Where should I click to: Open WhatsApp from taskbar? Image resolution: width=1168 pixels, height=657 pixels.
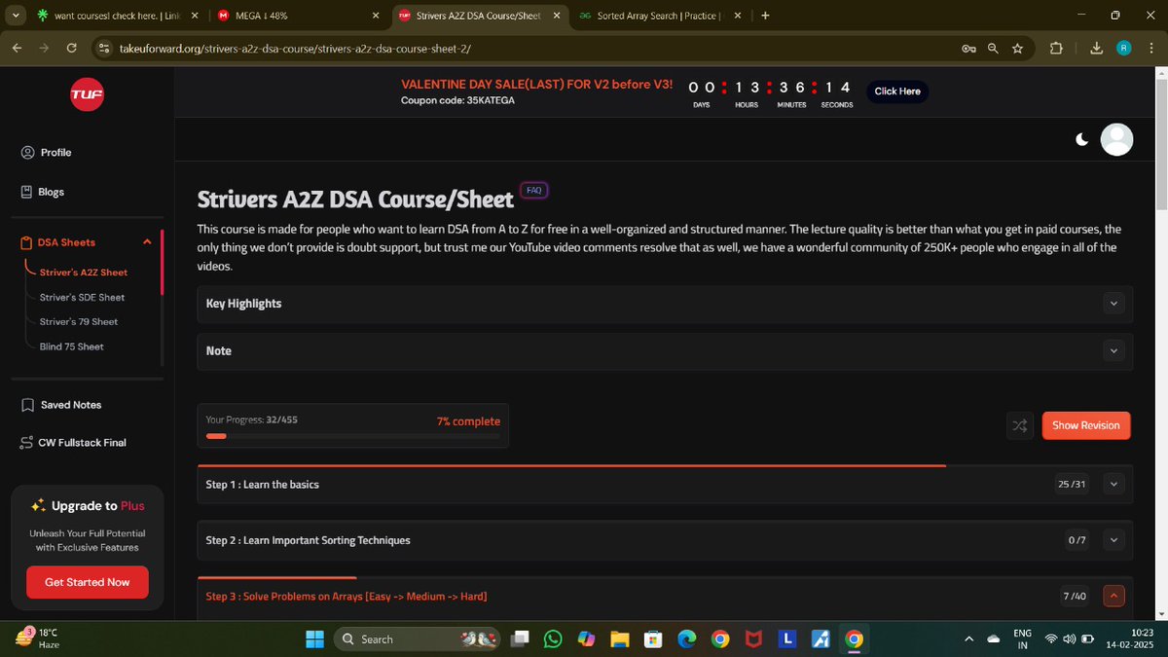[553, 639]
